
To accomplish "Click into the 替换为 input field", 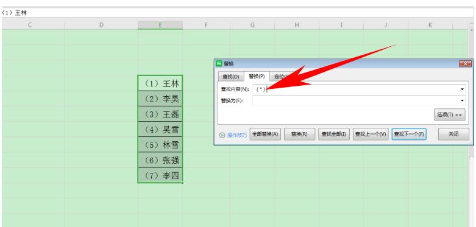I will click(x=356, y=100).
